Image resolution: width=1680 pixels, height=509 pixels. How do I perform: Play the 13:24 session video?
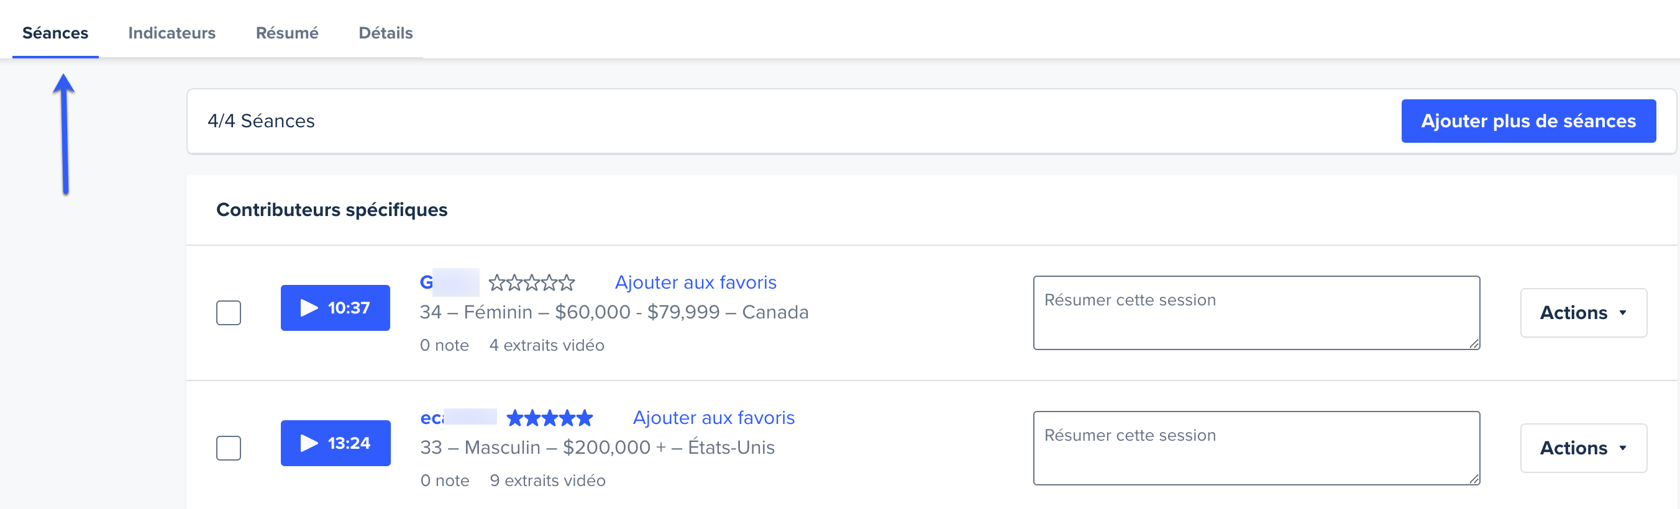(336, 443)
